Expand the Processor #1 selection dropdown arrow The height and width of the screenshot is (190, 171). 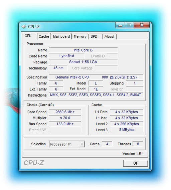(82, 144)
